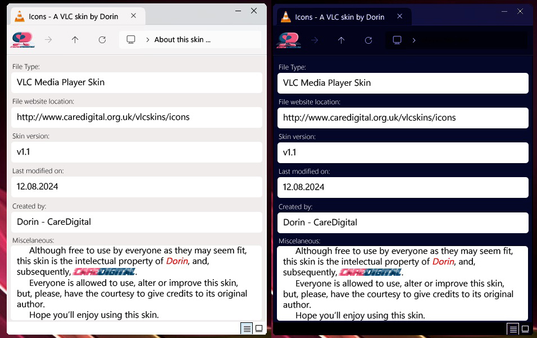The height and width of the screenshot is (338, 537).
Task: Click the '12.08.2024' date field in the light window
Action: (x=136, y=187)
